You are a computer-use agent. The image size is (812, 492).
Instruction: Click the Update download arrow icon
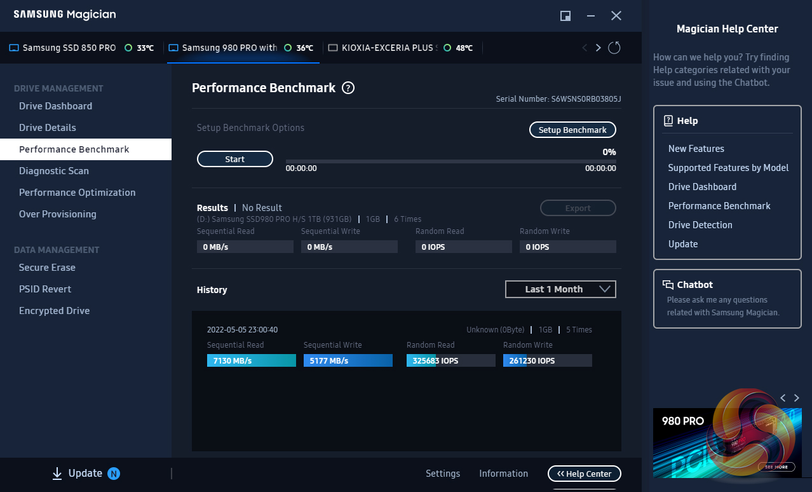(x=57, y=474)
